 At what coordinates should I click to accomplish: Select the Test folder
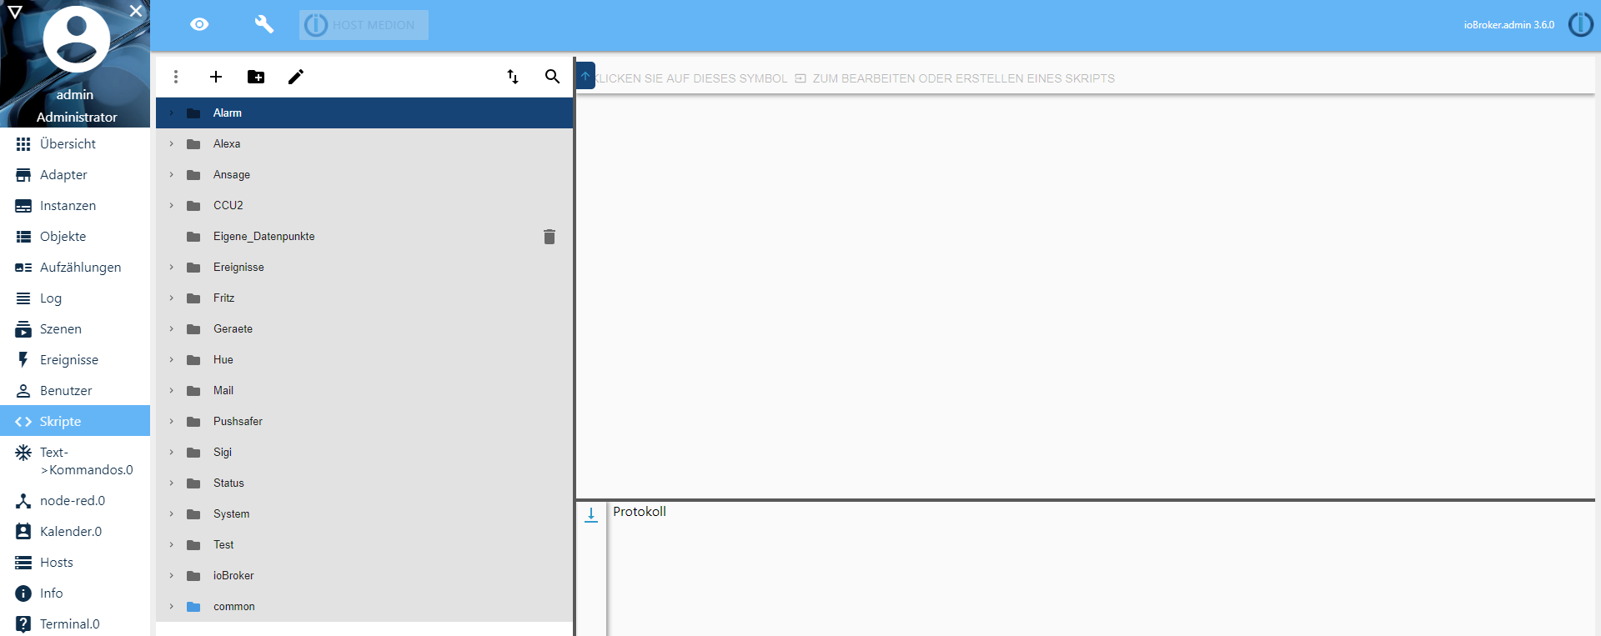pyautogui.click(x=364, y=544)
